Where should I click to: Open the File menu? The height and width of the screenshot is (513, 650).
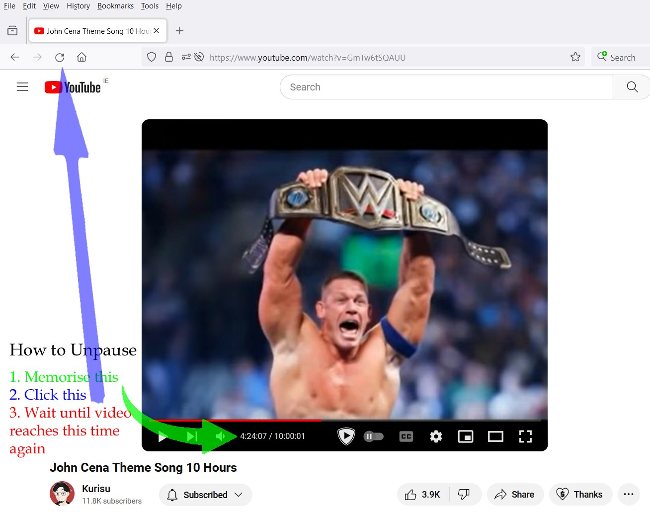point(9,6)
